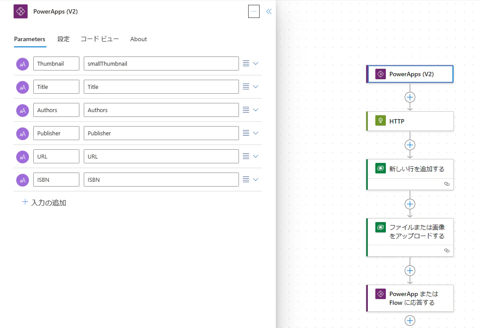Open the list menu icon for Publisher row
Image resolution: width=481 pixels, height=328 pixels.
click(246, 133)
